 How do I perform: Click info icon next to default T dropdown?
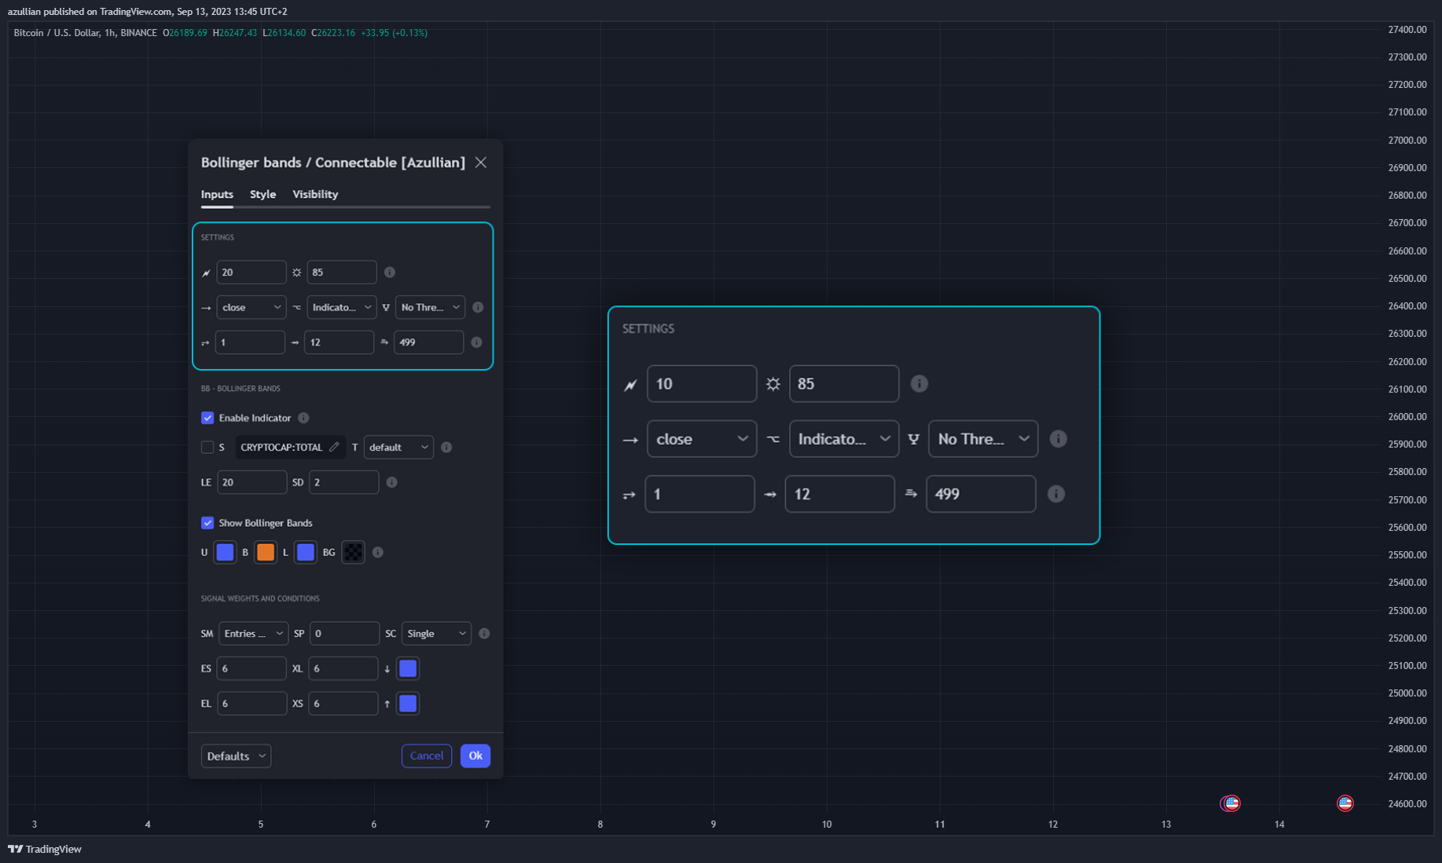pyautogui.click(x=446, y=447)
